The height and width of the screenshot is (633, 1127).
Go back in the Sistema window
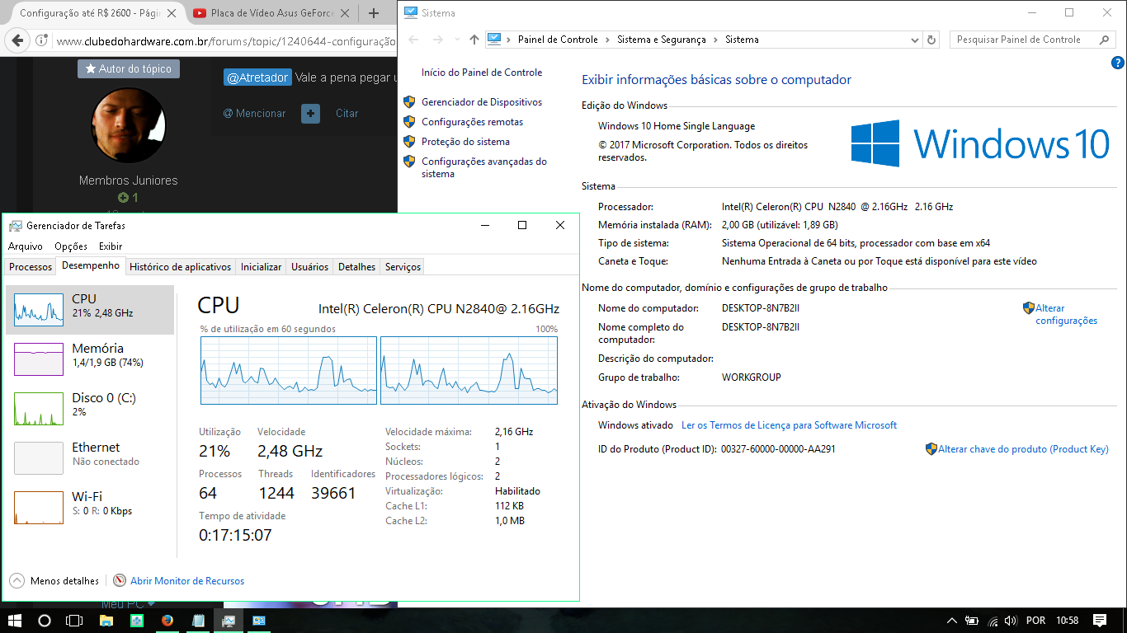pos(413,40)
